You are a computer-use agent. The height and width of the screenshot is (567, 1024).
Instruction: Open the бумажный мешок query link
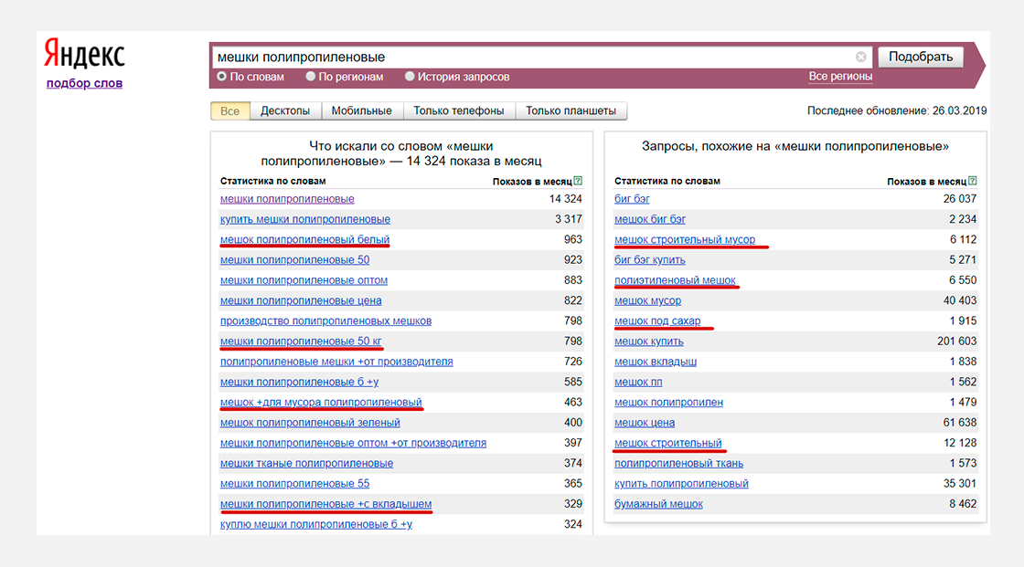pyautogui.click(x=658, y=504)
